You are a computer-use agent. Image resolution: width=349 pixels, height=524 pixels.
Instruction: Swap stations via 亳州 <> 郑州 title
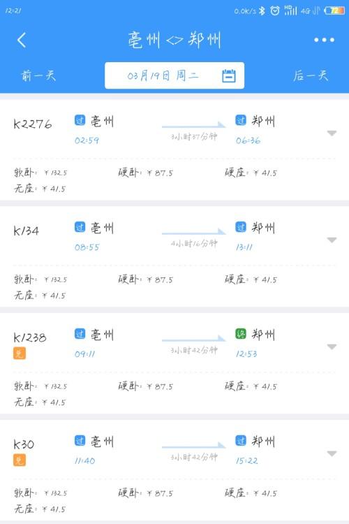tap(174, 40)
